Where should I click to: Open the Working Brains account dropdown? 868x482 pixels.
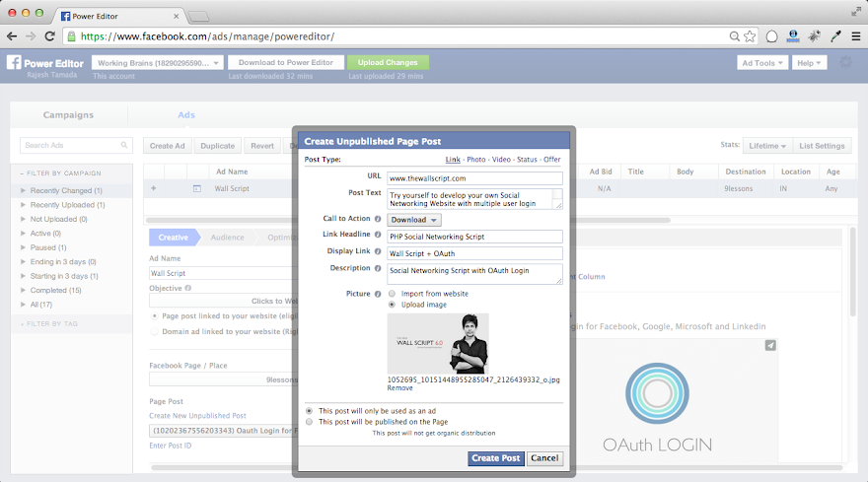tap(158, 62)
